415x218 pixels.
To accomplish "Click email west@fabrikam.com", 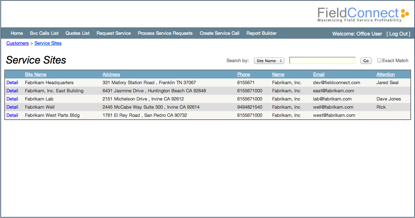I will tap(334, 115).
